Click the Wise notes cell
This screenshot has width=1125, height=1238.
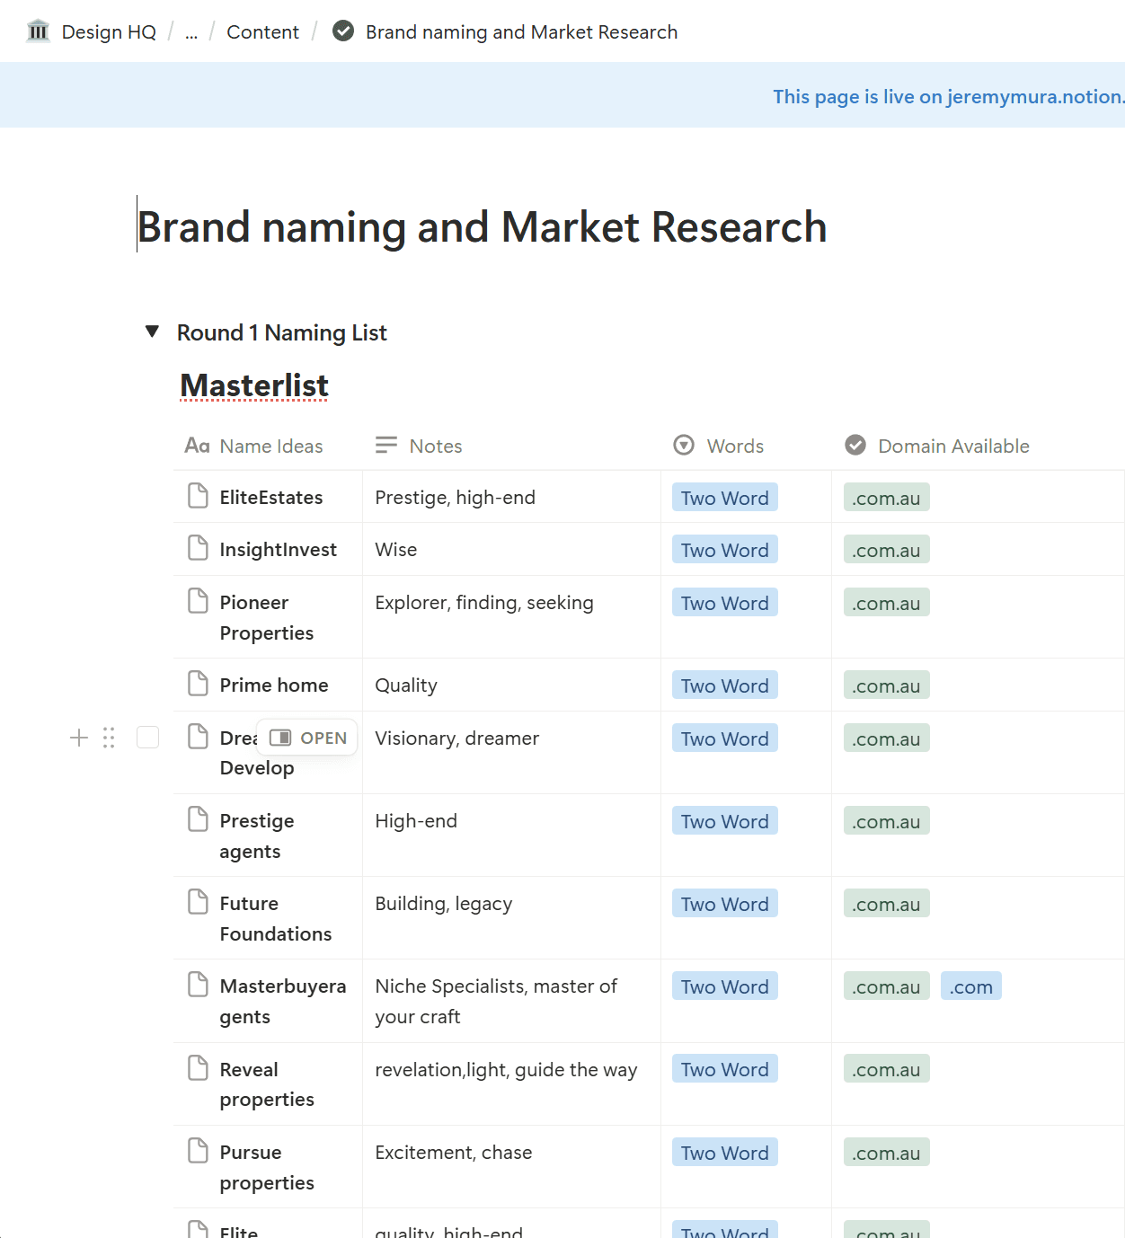pos(511,549)
